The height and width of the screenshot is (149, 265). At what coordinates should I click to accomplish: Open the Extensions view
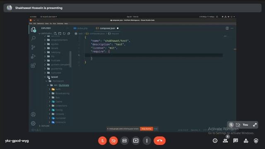tap(33, 65)
